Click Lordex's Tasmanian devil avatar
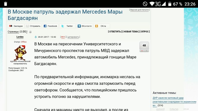The image size is (198, 111). [x=20, y=52]
